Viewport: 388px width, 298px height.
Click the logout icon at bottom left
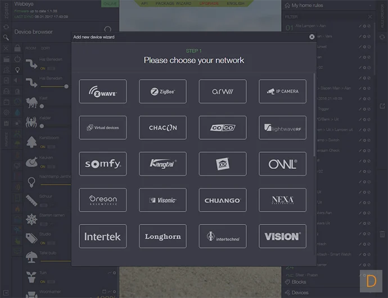[x=6, y=293]
